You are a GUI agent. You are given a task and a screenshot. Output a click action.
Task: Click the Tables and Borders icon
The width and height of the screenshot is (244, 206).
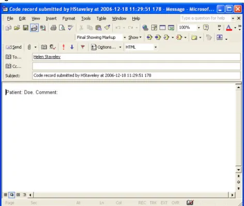[154, 27]
